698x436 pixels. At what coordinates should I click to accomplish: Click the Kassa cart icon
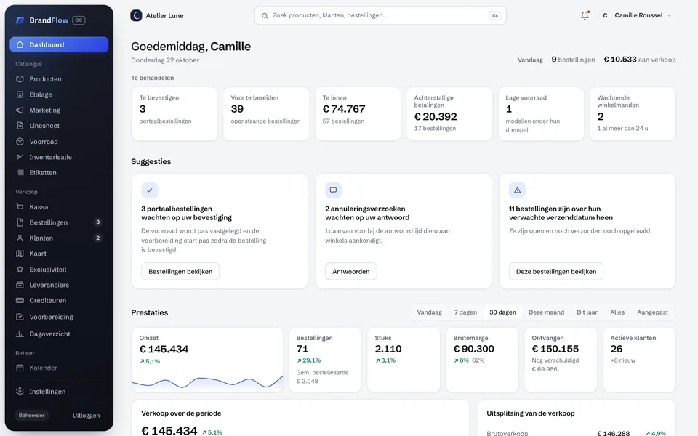click(20, 207)
